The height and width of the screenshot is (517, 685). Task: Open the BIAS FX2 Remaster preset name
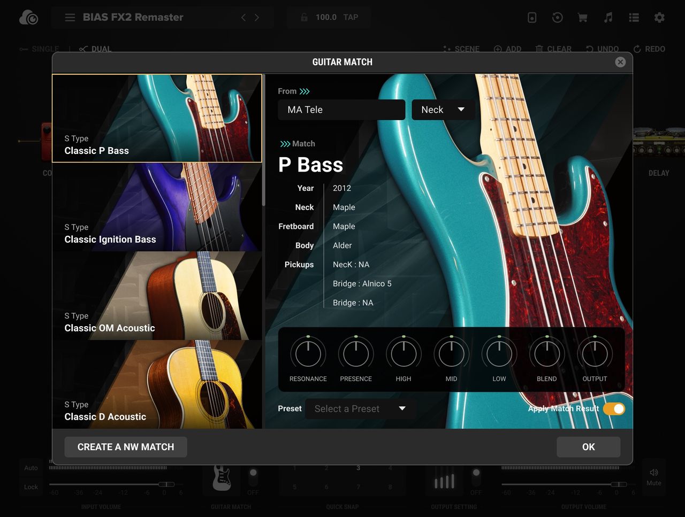tap(133, 17)
